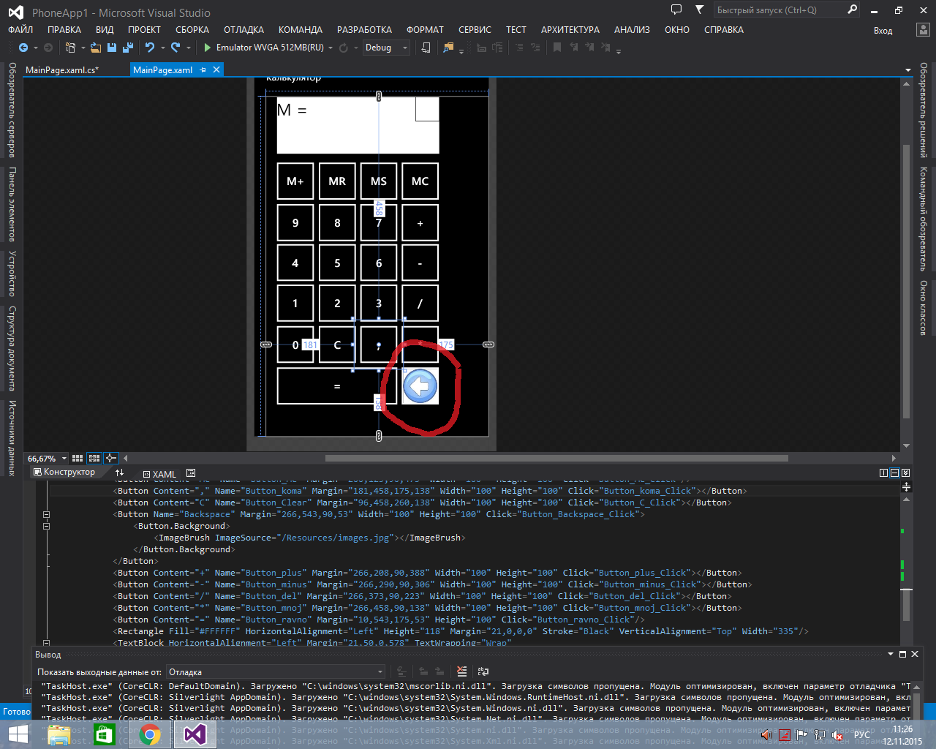Click the designer horizontal scrollbar
The width and height of the screenshot is (936, 749).
[x=556, y=458]
